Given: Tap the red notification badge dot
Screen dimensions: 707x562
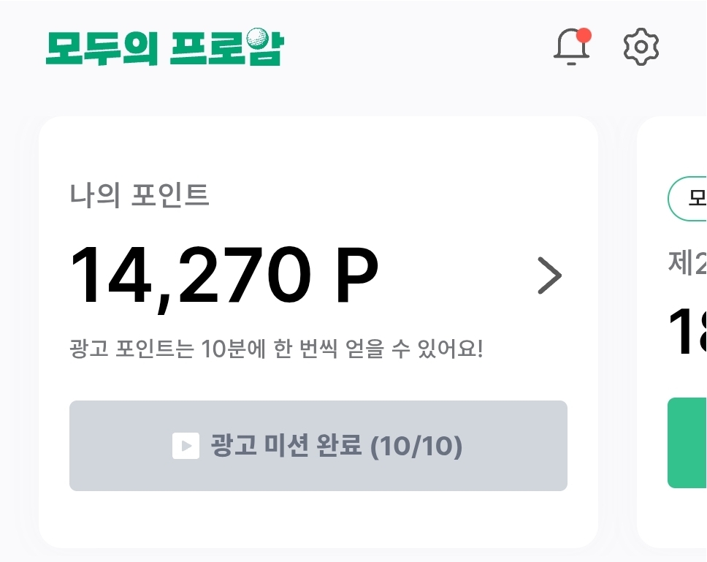Looking at the screenshot, I should [584, 36].
